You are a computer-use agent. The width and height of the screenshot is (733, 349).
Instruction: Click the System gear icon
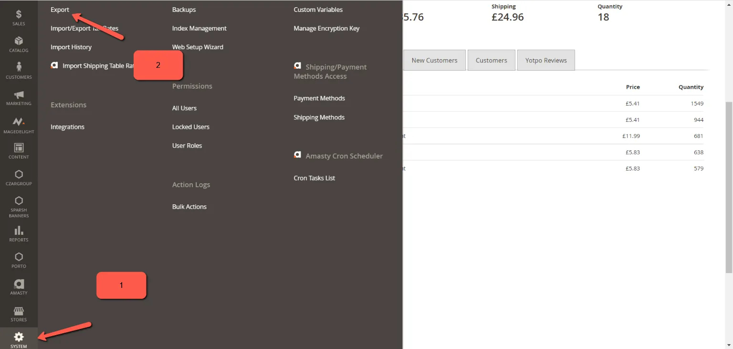pos(19,337)
